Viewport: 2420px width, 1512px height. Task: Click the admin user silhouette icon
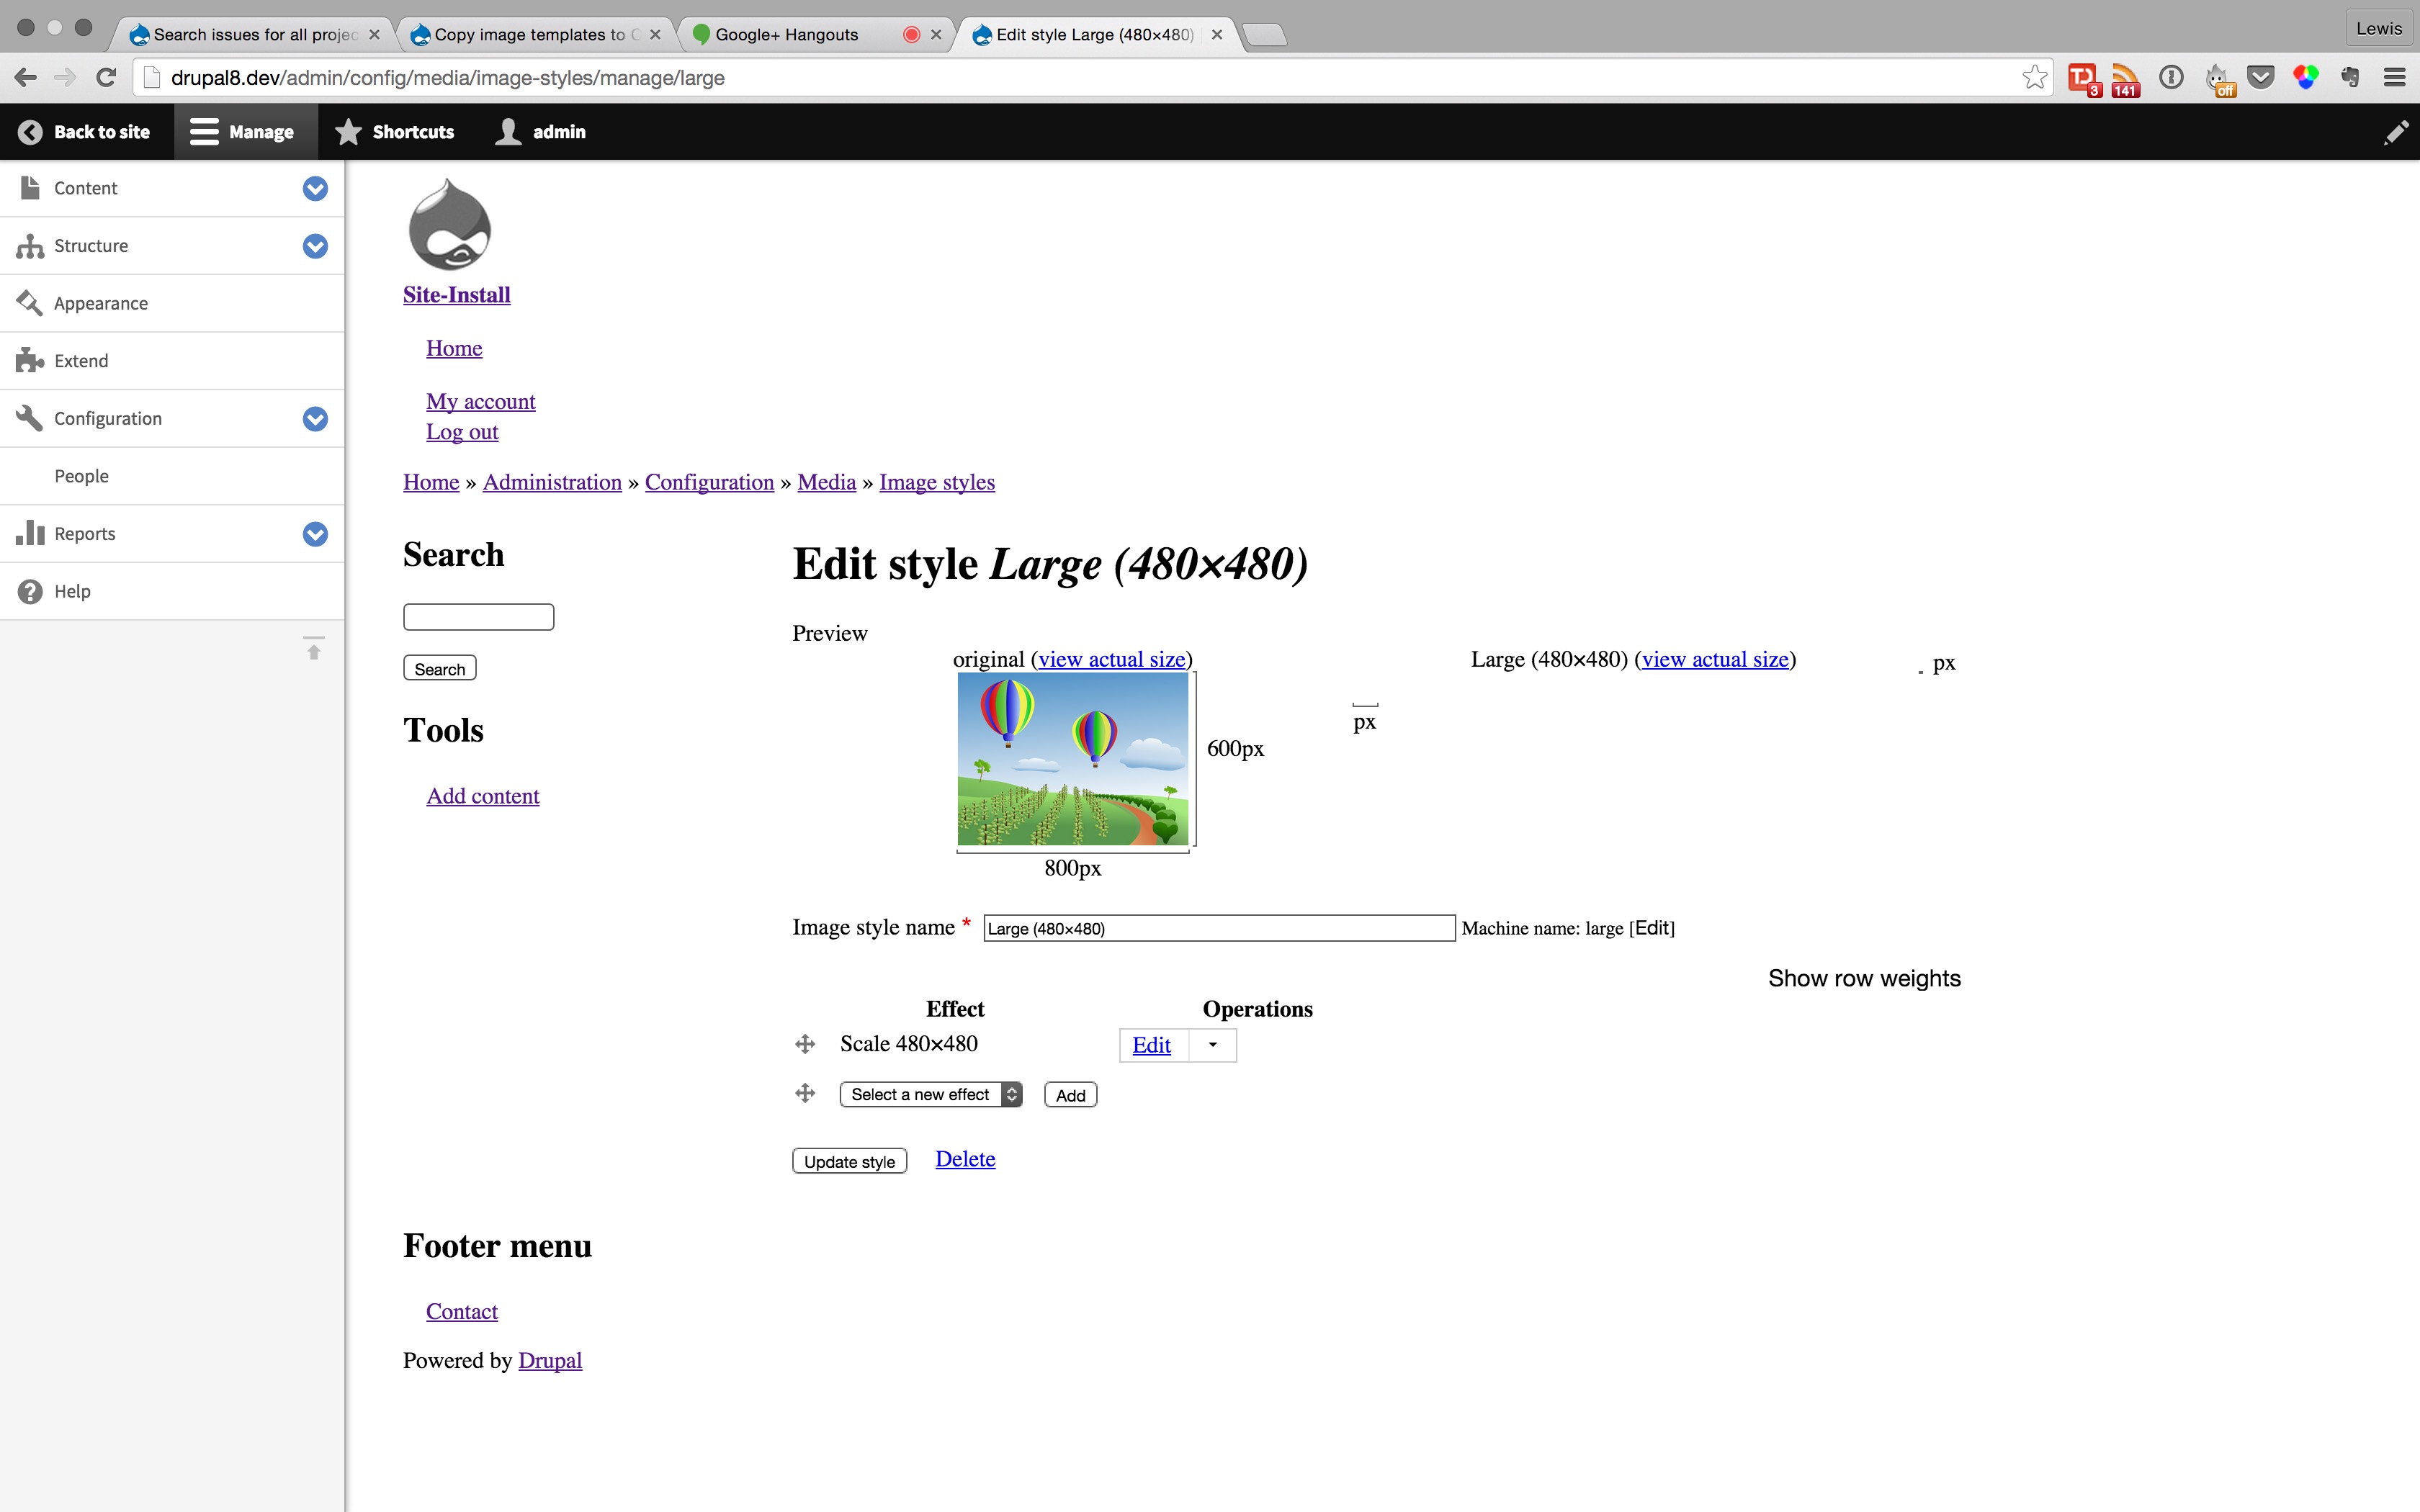[508, 132]
